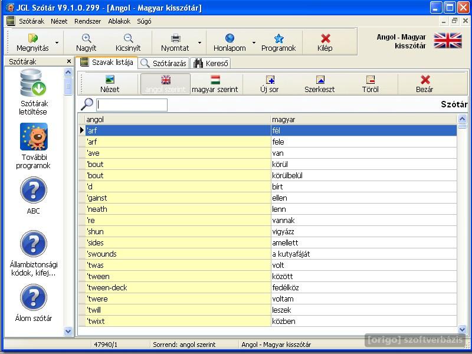
Task: Open the Ablakok menu
Action: [x=119, y=21]
